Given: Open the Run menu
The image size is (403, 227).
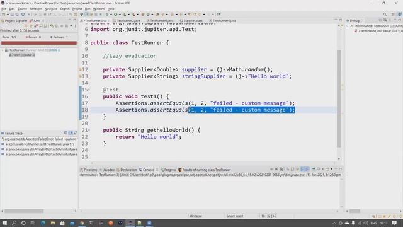Looking at the screenshot, I should coord(88,9).
